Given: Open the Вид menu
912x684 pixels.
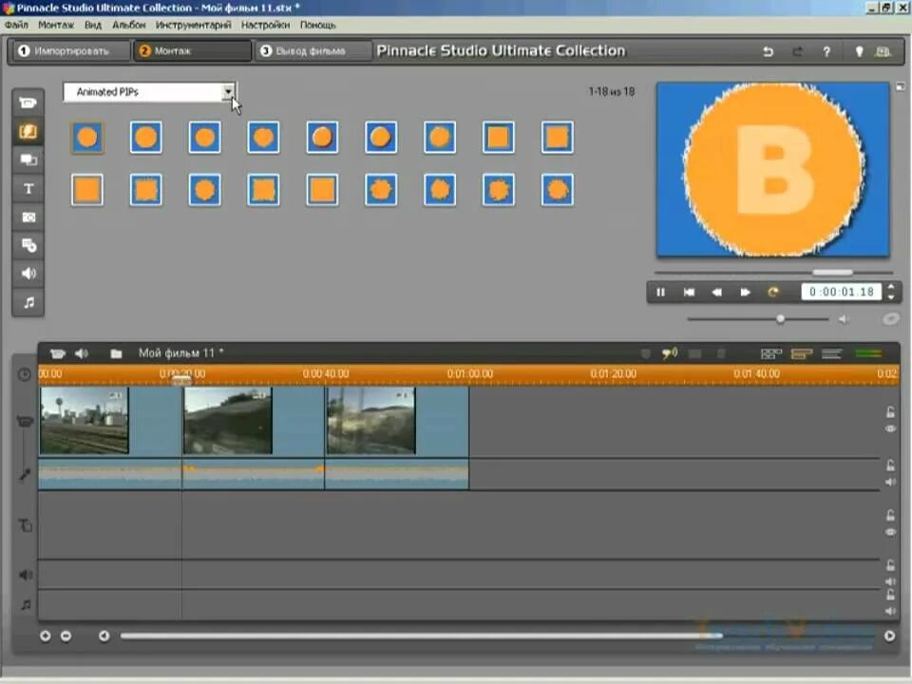Looking at the screenshot, I should 92,25.
